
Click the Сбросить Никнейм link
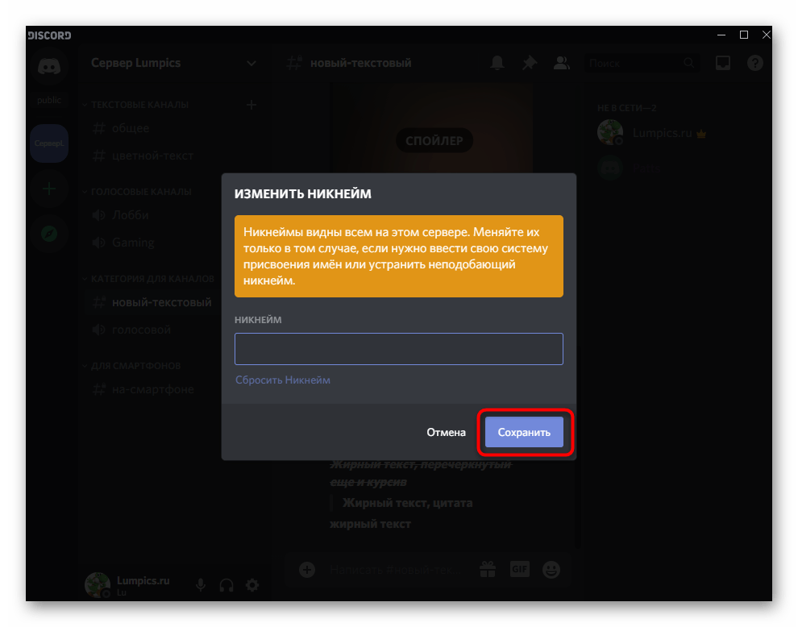(283, 380)
